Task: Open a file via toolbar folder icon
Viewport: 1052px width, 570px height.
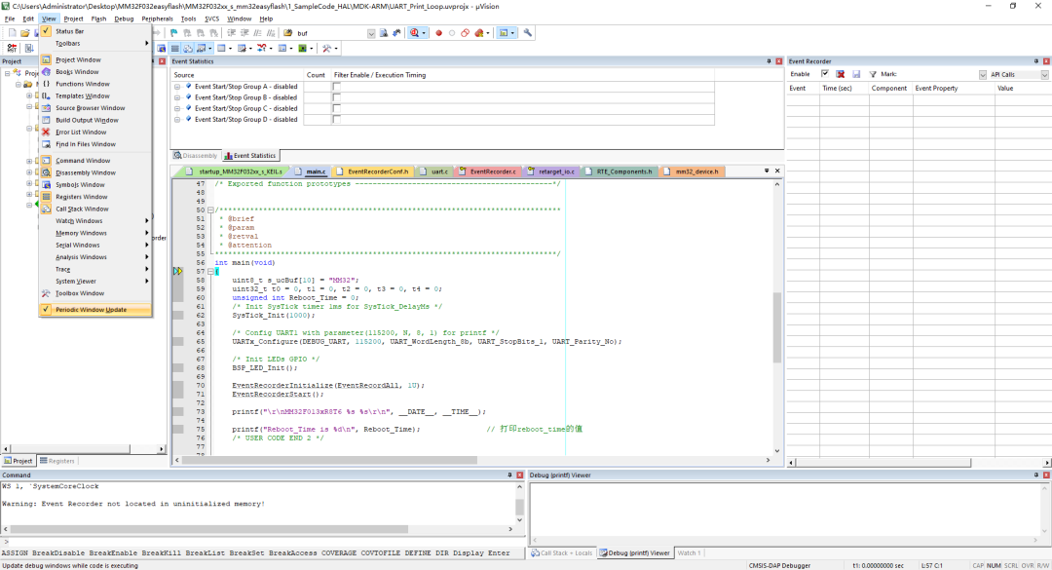Action: tap(24, 33)
